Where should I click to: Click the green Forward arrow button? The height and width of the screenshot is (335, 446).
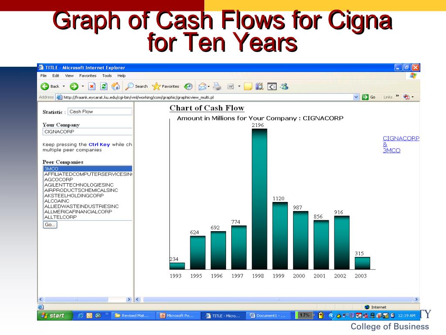click(74, 86)
